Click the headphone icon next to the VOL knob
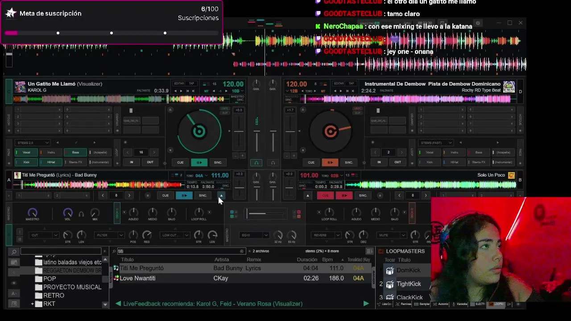Screen dimensions: 571x321 [x=81, y=214]
